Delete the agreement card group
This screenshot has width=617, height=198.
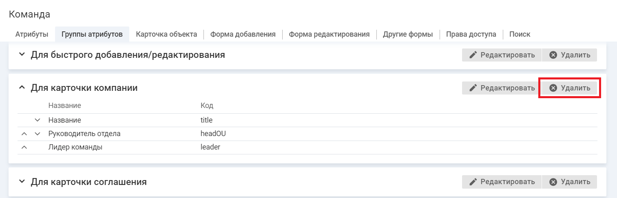point(570,182)
